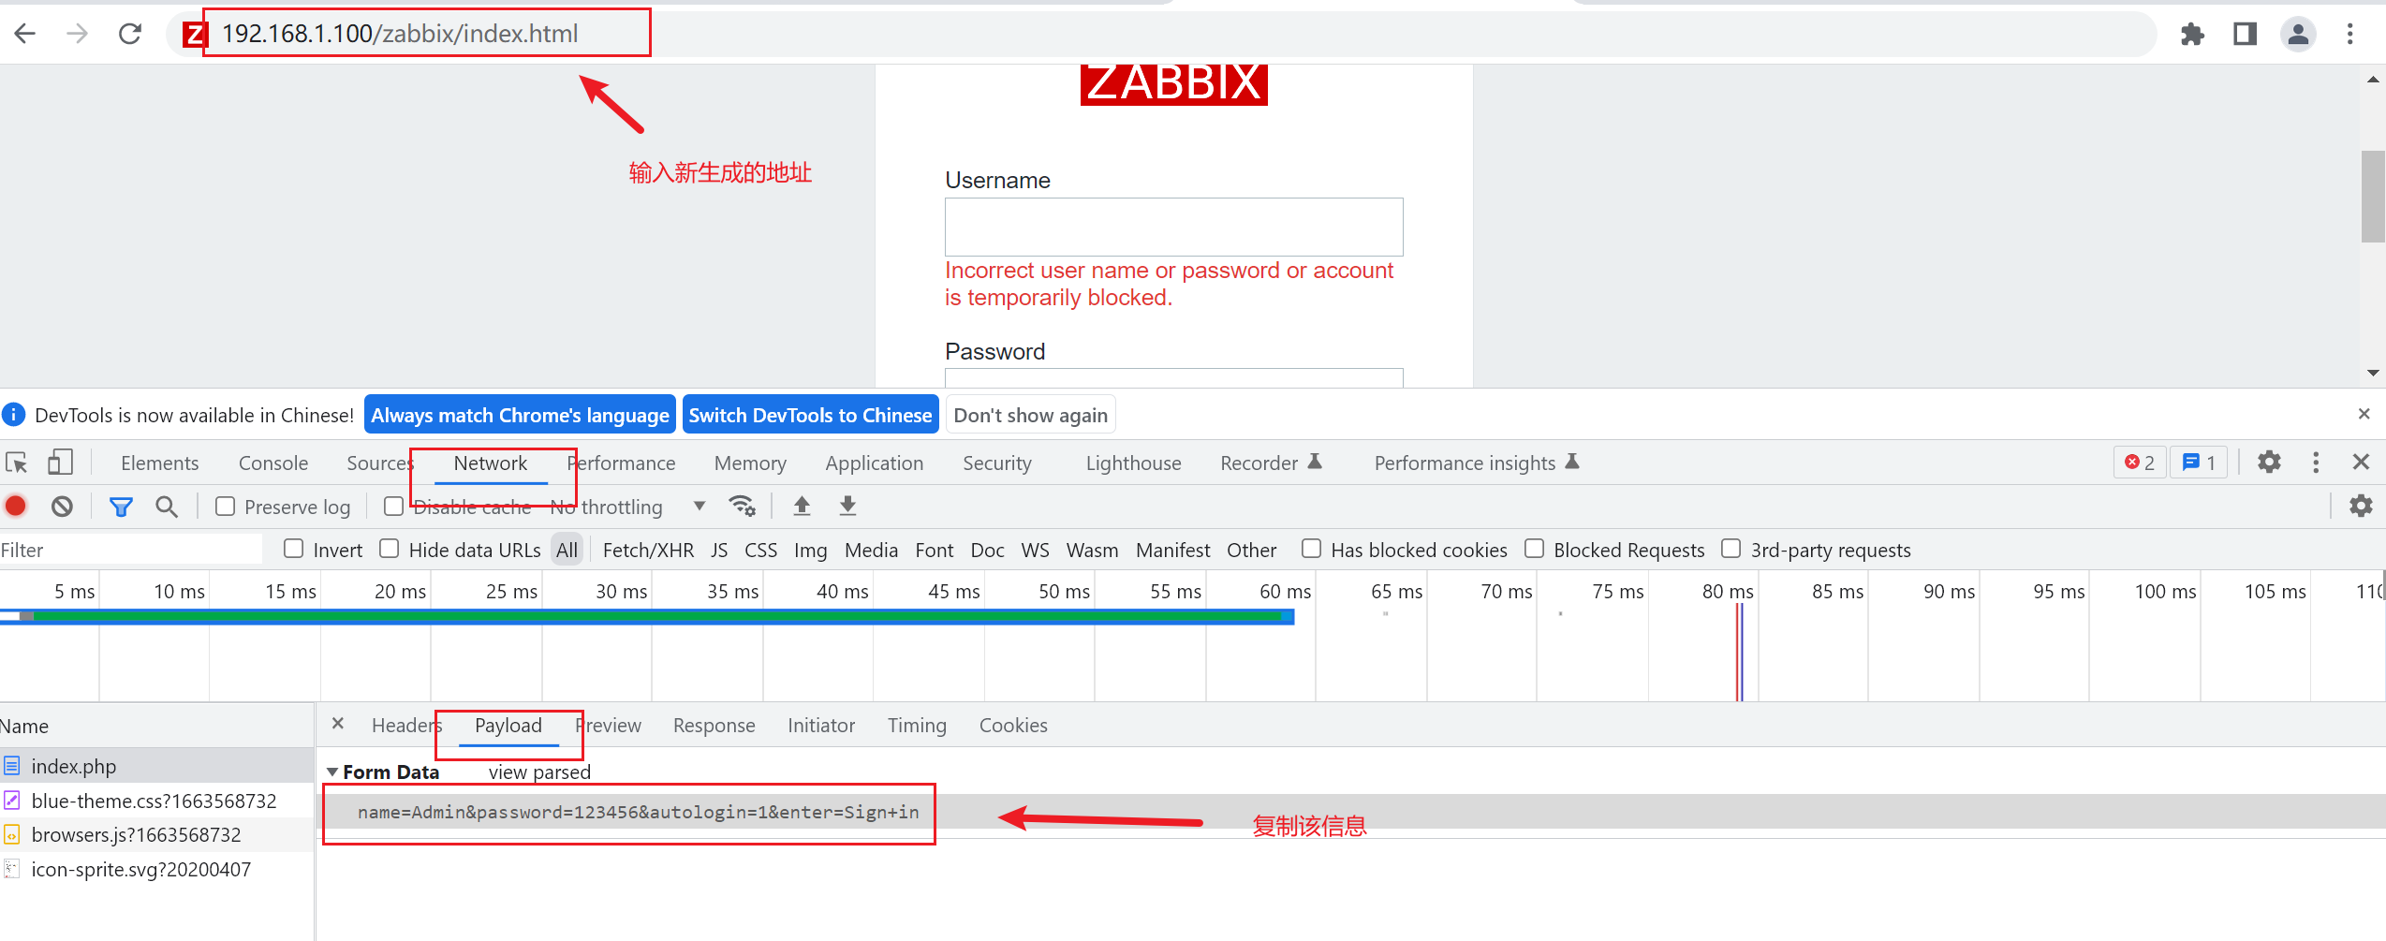
Task: Click Switch DevTools to Chinese button
Action: [x=811, y=415]
